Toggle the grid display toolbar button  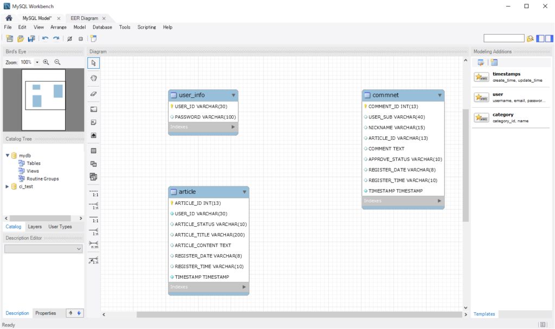point(69,38)
